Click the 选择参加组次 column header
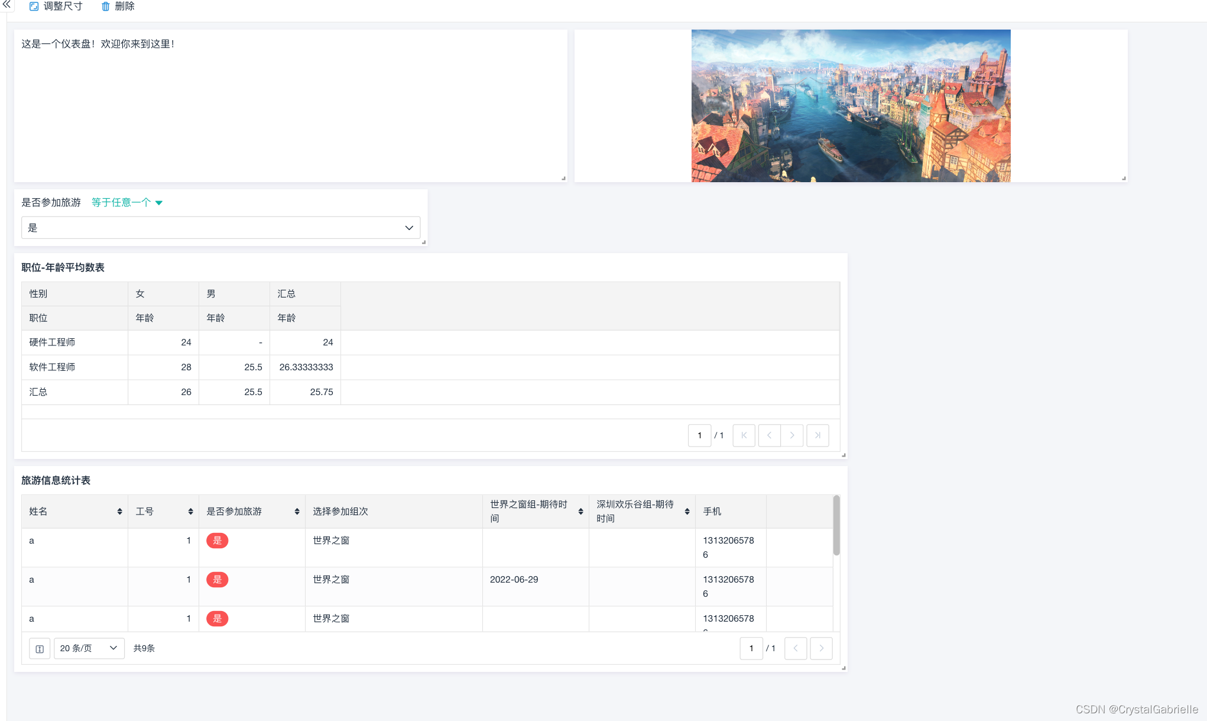This screenshot has height=721, width=1207. click(x=340, y=512)
